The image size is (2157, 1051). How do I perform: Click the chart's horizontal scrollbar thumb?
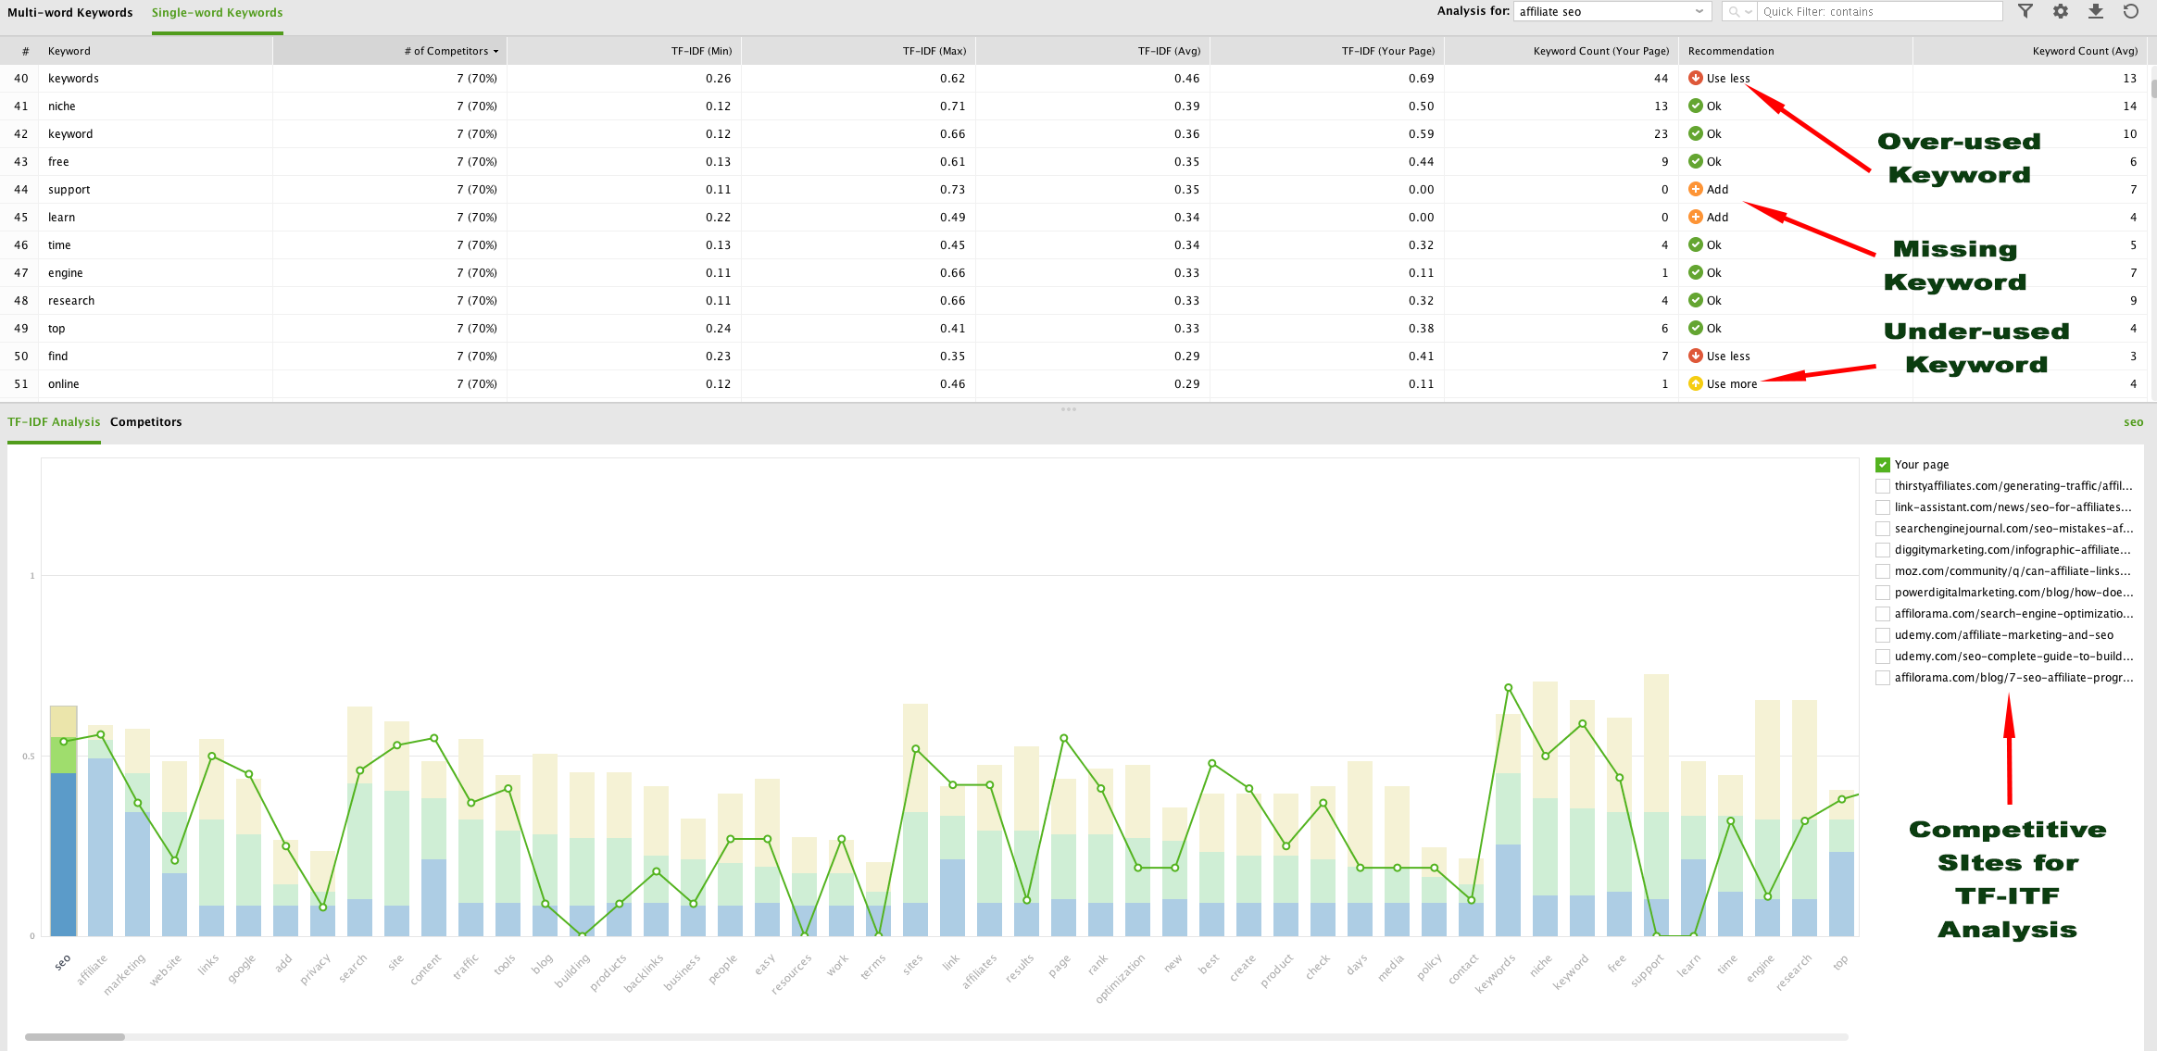coord(74,1037)
